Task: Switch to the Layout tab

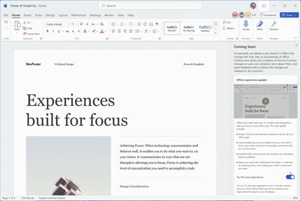Action: point(63,15)
